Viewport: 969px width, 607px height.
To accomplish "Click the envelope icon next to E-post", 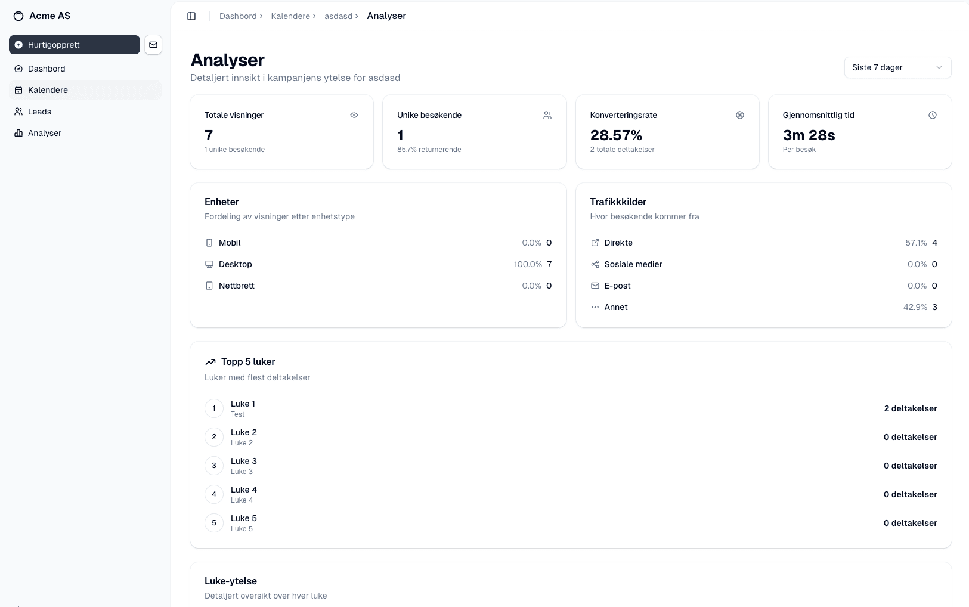I will [x=594, y=286].
